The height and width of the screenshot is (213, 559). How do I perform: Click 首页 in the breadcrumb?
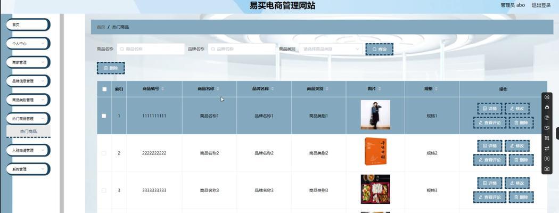[x=101, y=27]
